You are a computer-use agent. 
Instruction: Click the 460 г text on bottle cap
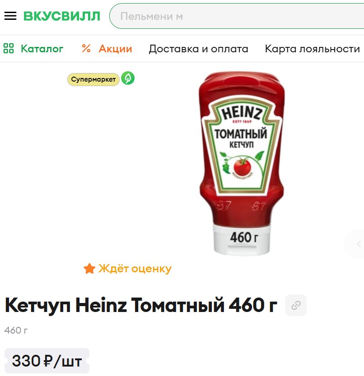coord(244,238)
